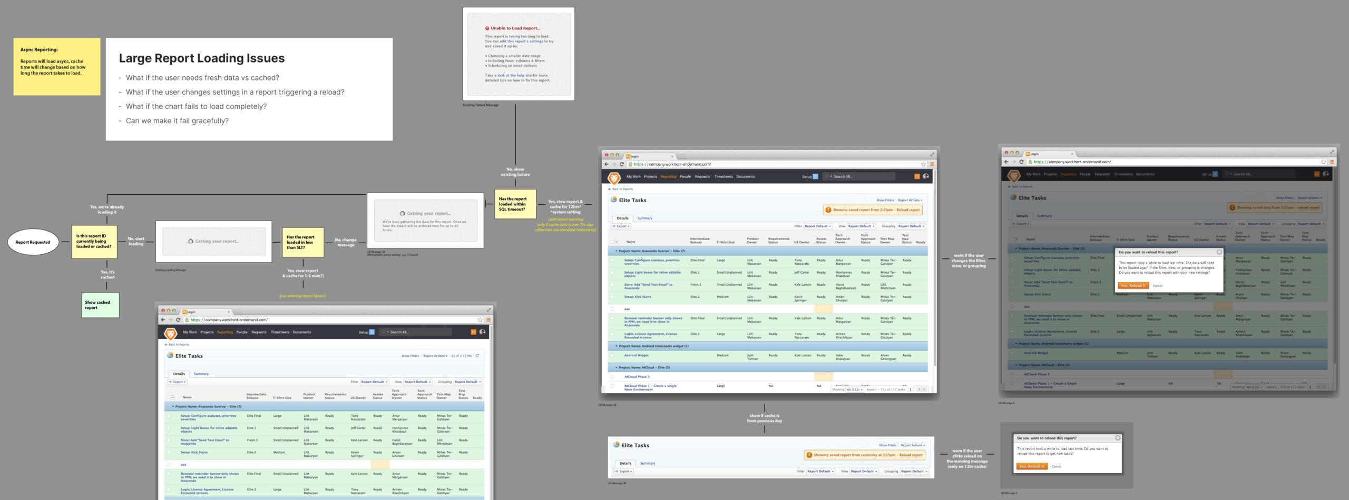Open Export dropdown in the 'As of 2:19 PM' window
Image resolution: width=1349 pixels, height=500 pixels.
point(178,382)
